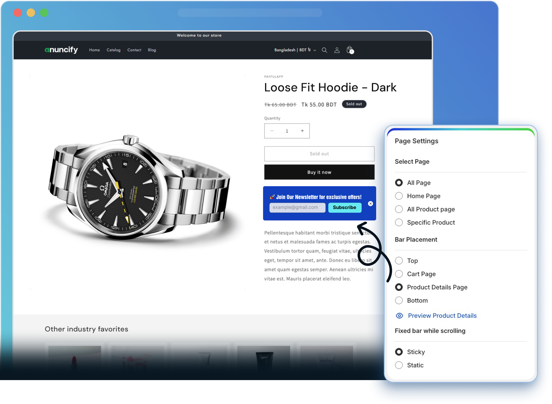
Task: Open the customer account page
Action: pos(337,50)
